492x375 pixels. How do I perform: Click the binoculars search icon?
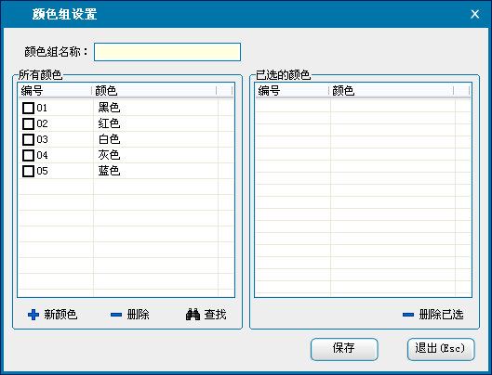pos(193,315)
